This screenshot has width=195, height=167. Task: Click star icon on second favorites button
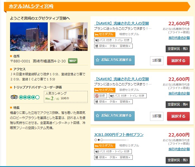pos(97,116)
